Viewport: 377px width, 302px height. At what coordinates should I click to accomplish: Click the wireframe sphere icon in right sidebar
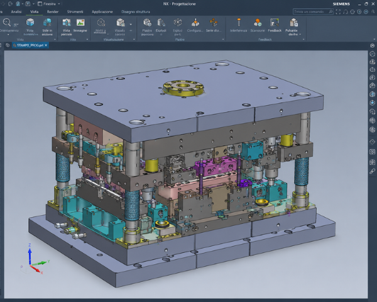(x=372, y=120)
